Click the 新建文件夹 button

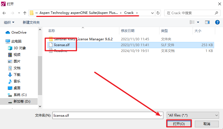pyautogui.click(x=31, y=22)
